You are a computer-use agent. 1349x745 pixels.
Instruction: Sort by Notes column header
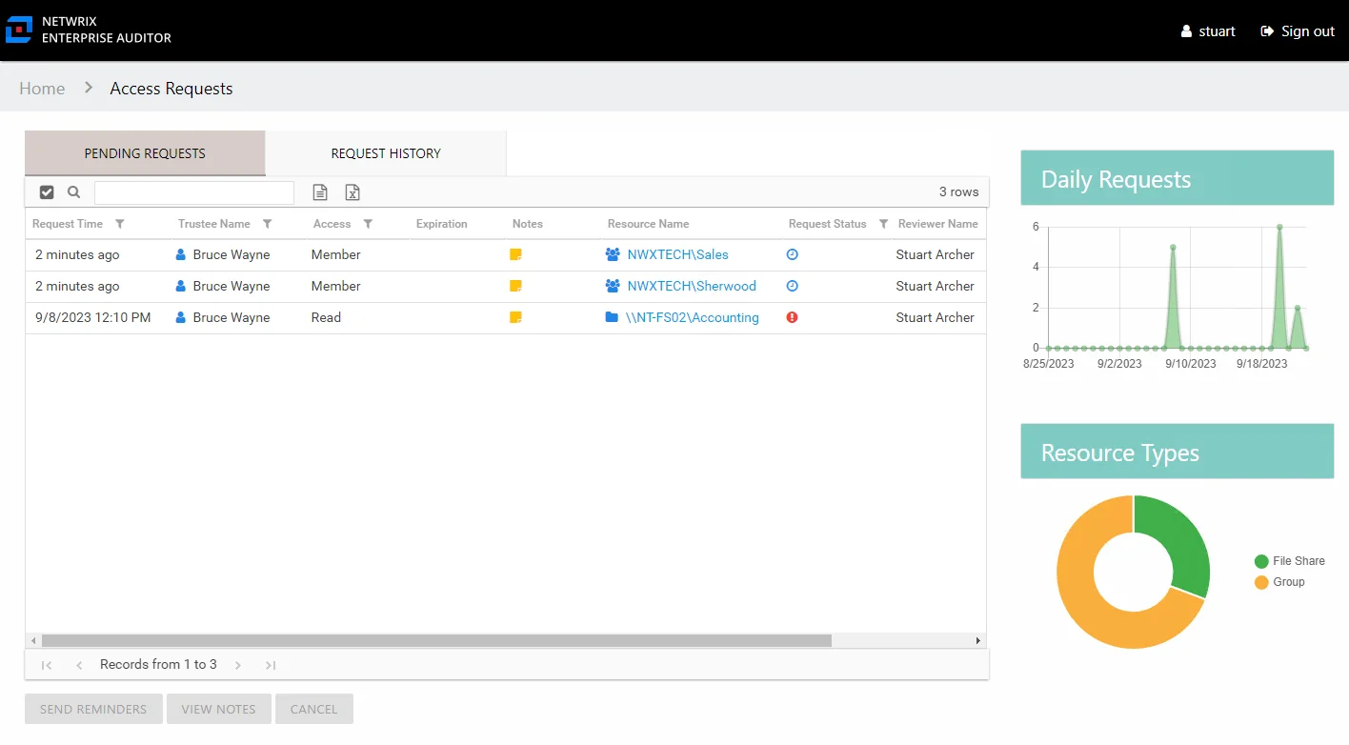tap(528, 224)
